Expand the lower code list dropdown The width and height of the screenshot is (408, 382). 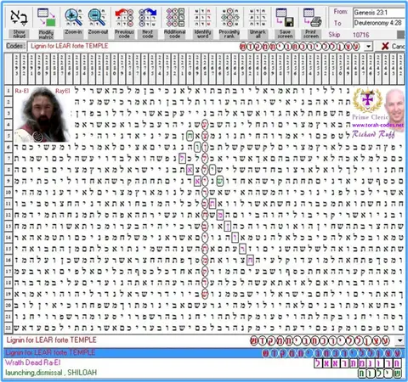click(x=399, y=340)
